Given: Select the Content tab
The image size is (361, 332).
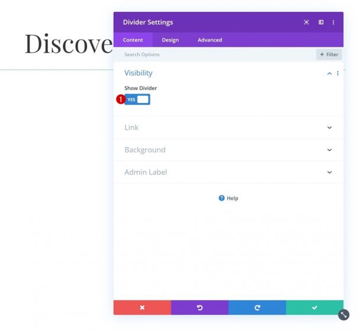Looking at the screenshot, I should pyautogui.click(x=133, y=40).
